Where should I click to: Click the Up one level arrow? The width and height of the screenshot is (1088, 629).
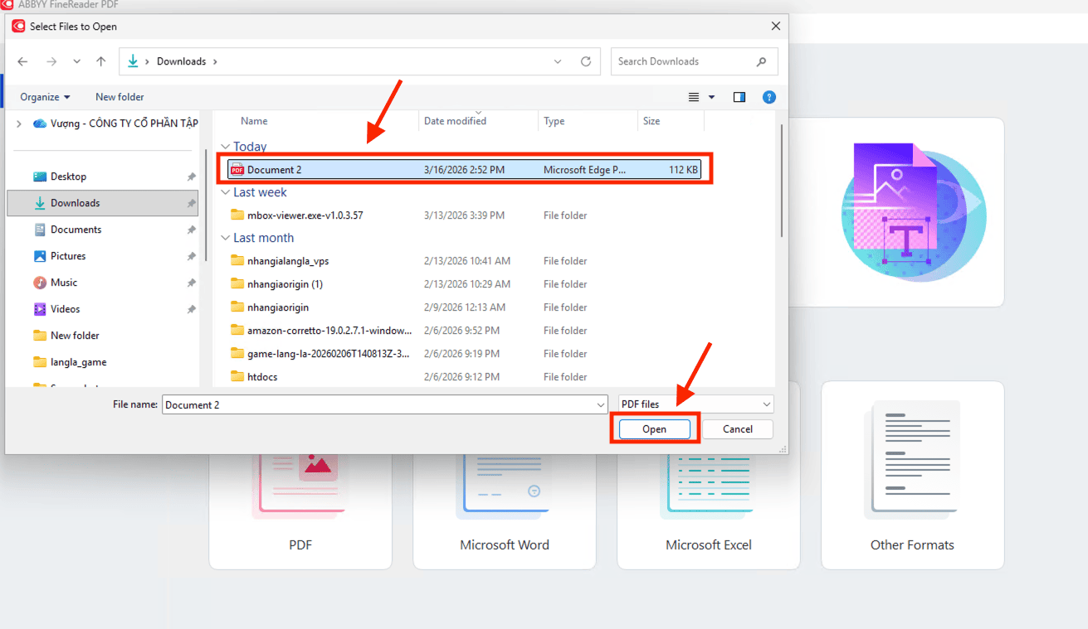100,61
